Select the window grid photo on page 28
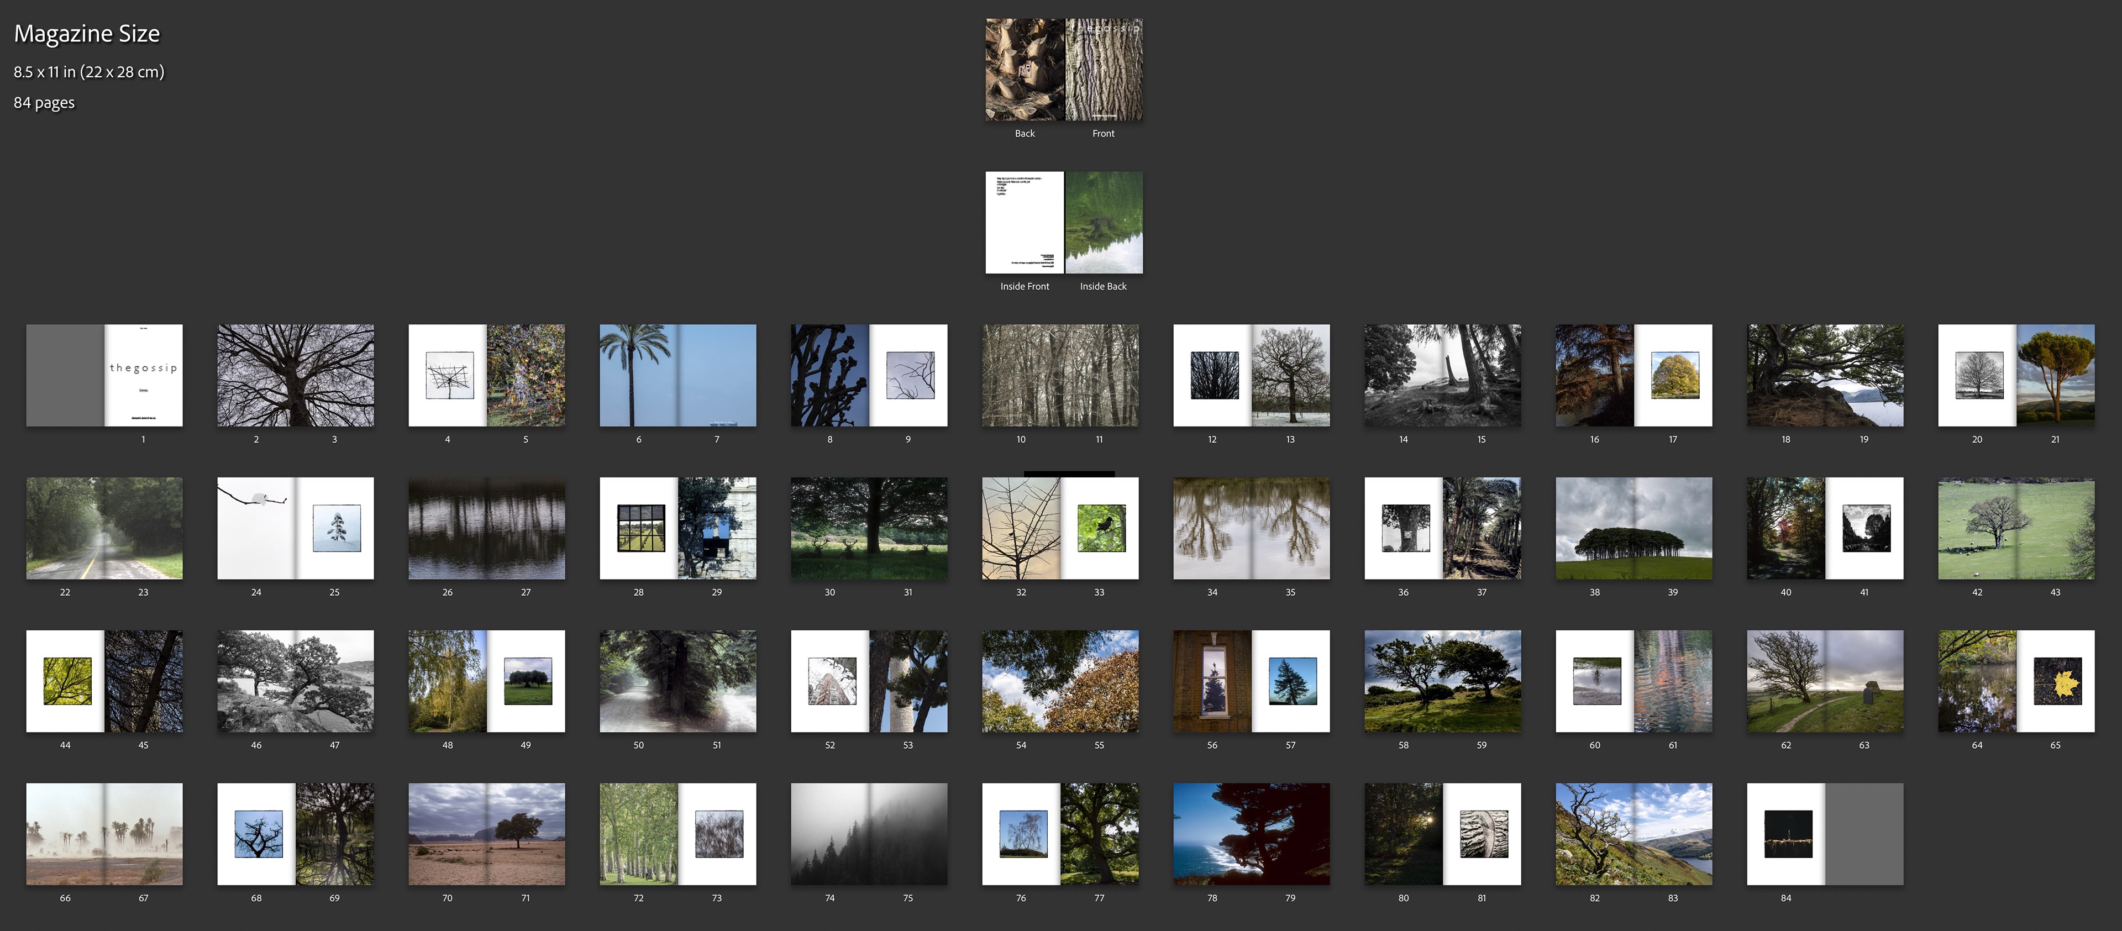This screenshot has height=931, width=2122. coord(641,528)
